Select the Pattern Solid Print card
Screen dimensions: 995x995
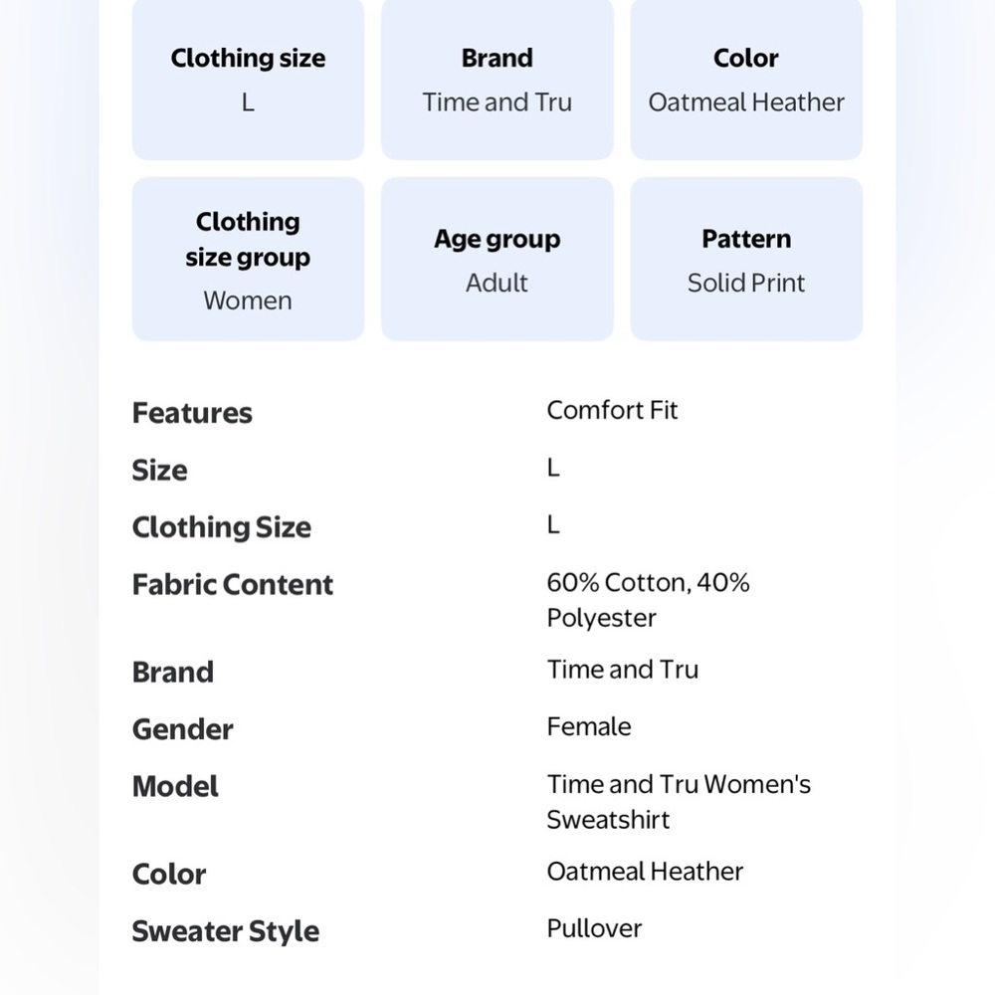pos(746,260)
